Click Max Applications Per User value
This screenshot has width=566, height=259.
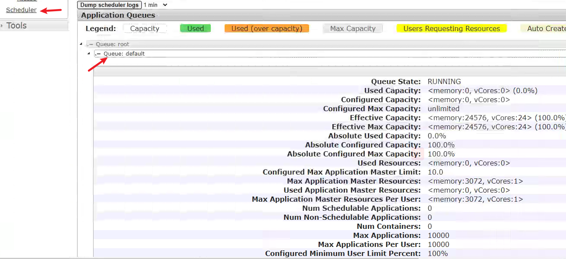pyautogui.click(x=438, y=244)
